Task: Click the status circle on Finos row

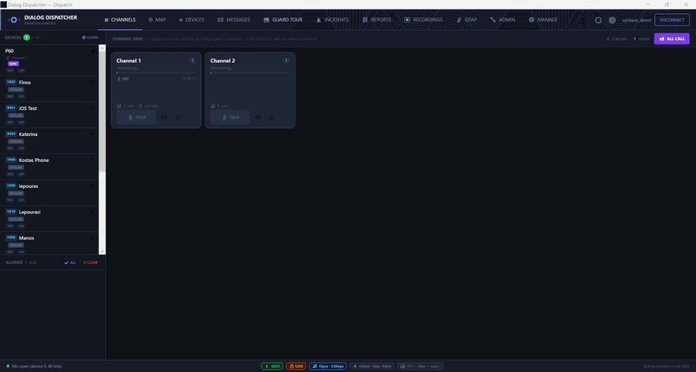Action: pyautogui.click(x=92, y=82)
